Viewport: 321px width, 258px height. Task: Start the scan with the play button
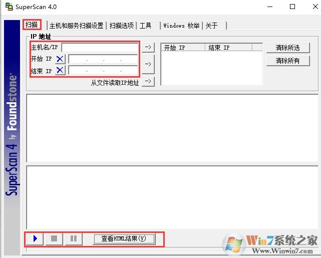35,238
